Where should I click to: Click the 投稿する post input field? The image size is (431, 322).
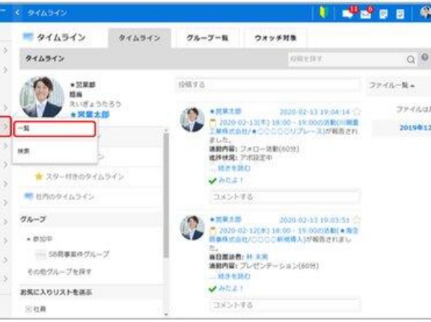pyautogui.click(x=268, y=85)
